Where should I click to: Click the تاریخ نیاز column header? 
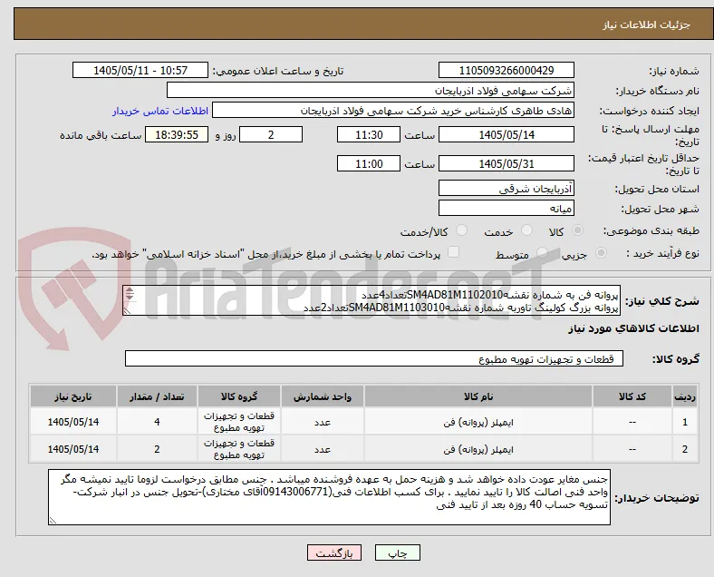(73, 396)
